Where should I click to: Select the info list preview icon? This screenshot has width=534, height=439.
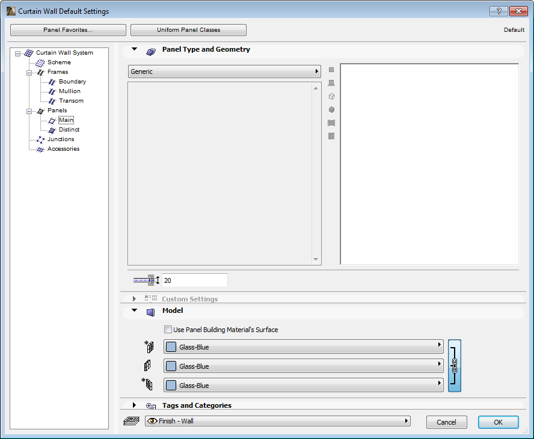pyautogui.click(x=331, y=136)
